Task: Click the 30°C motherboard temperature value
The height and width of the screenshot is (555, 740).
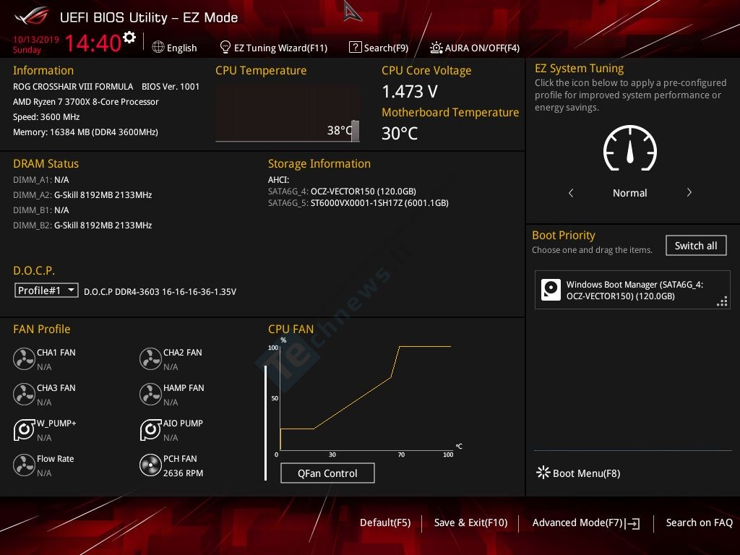Action: tap(400, 133)
